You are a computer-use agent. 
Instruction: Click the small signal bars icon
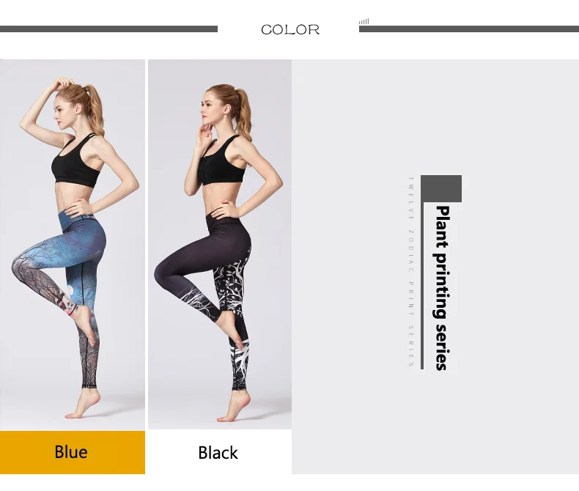(364, 22)
